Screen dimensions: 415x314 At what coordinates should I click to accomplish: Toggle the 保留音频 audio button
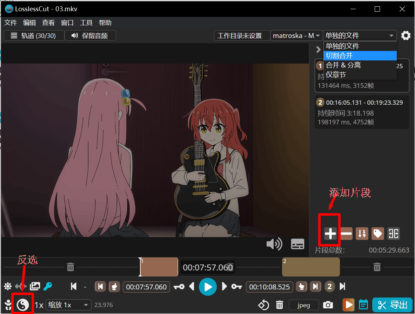click(90, 35)
